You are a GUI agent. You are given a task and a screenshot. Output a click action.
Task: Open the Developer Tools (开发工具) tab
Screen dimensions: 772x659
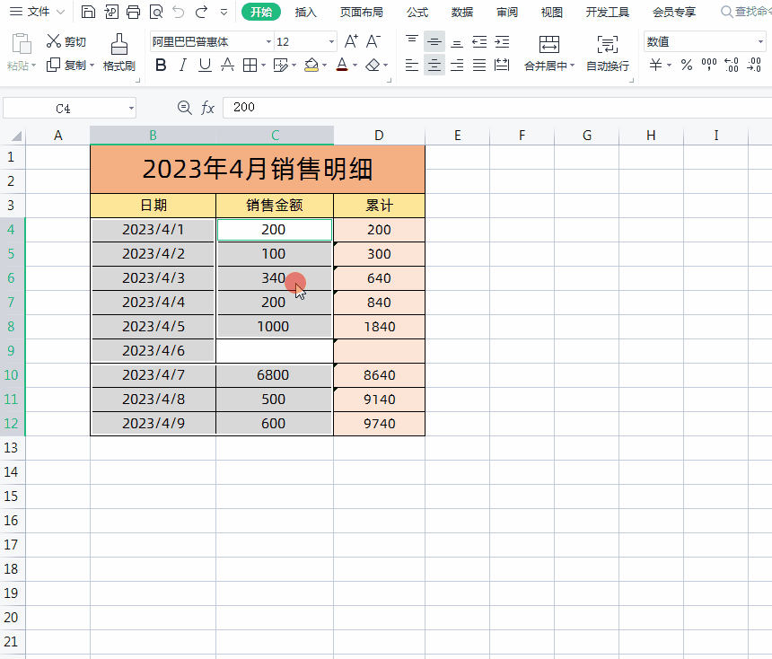coord(607,12)
